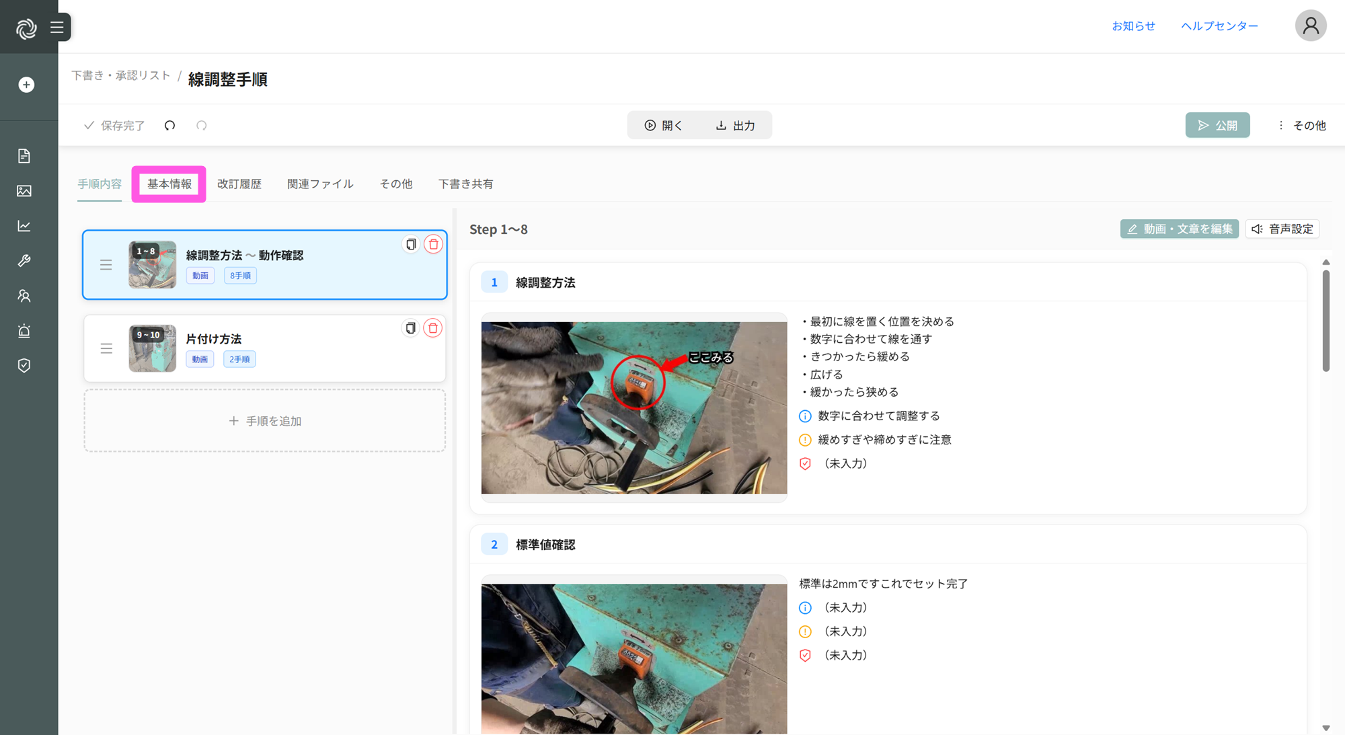Select the 線調整方法 〜 動作確認 thumbnail

pyautogui.click(x=153, y=265)
